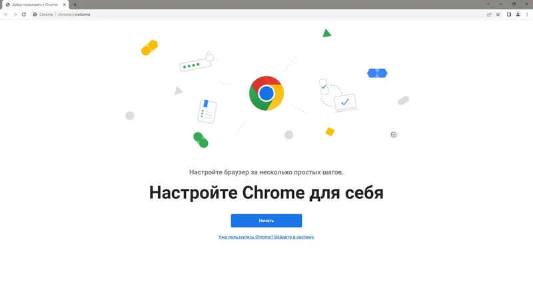
Task: Click the blue 'Начать' button
Action: [x=266, y=221]
